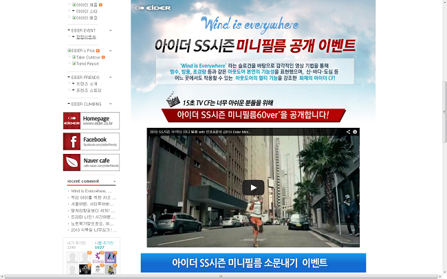Click the red mini film 60ver banner
Screen dimensions: 447x279
pyautogui.click(x=254, y=115)
